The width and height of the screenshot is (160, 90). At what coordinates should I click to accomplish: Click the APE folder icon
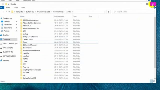pos(21,31)
